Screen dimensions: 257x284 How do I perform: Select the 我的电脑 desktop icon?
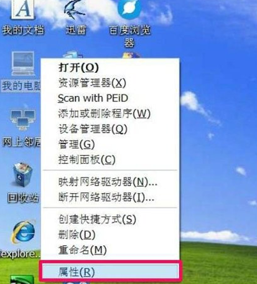pos(22,72)
